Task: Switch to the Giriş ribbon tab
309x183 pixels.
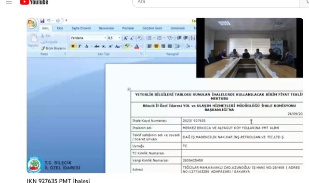Action: click(x=45, y=28)
